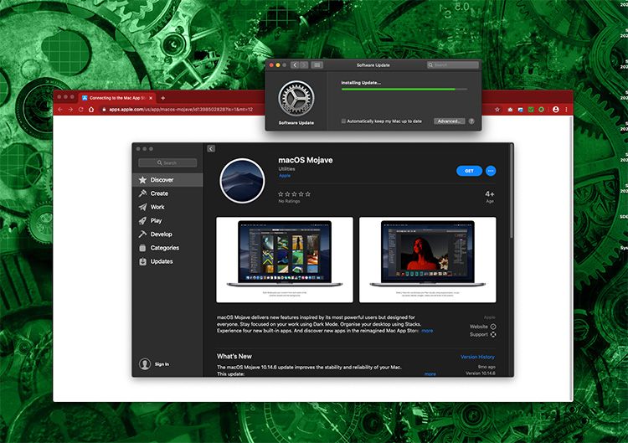
Task: Chrome browser forward arrow
Action: (x=70, y=110)
